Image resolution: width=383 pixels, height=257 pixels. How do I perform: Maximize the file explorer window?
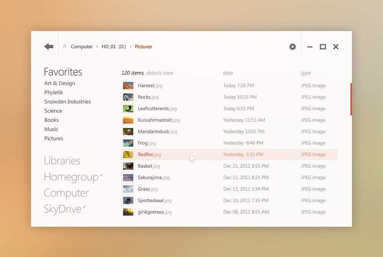[x=323, y=47]
